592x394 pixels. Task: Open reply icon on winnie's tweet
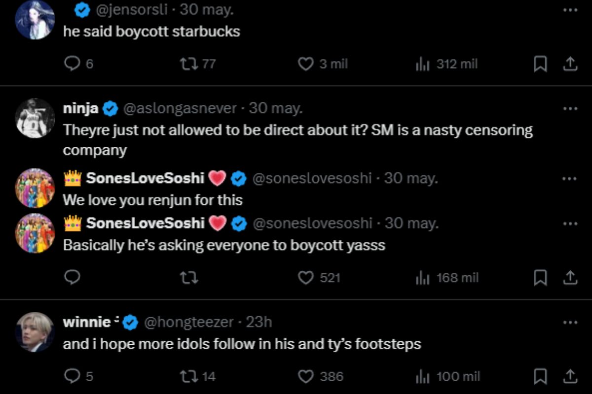[73, 376]
